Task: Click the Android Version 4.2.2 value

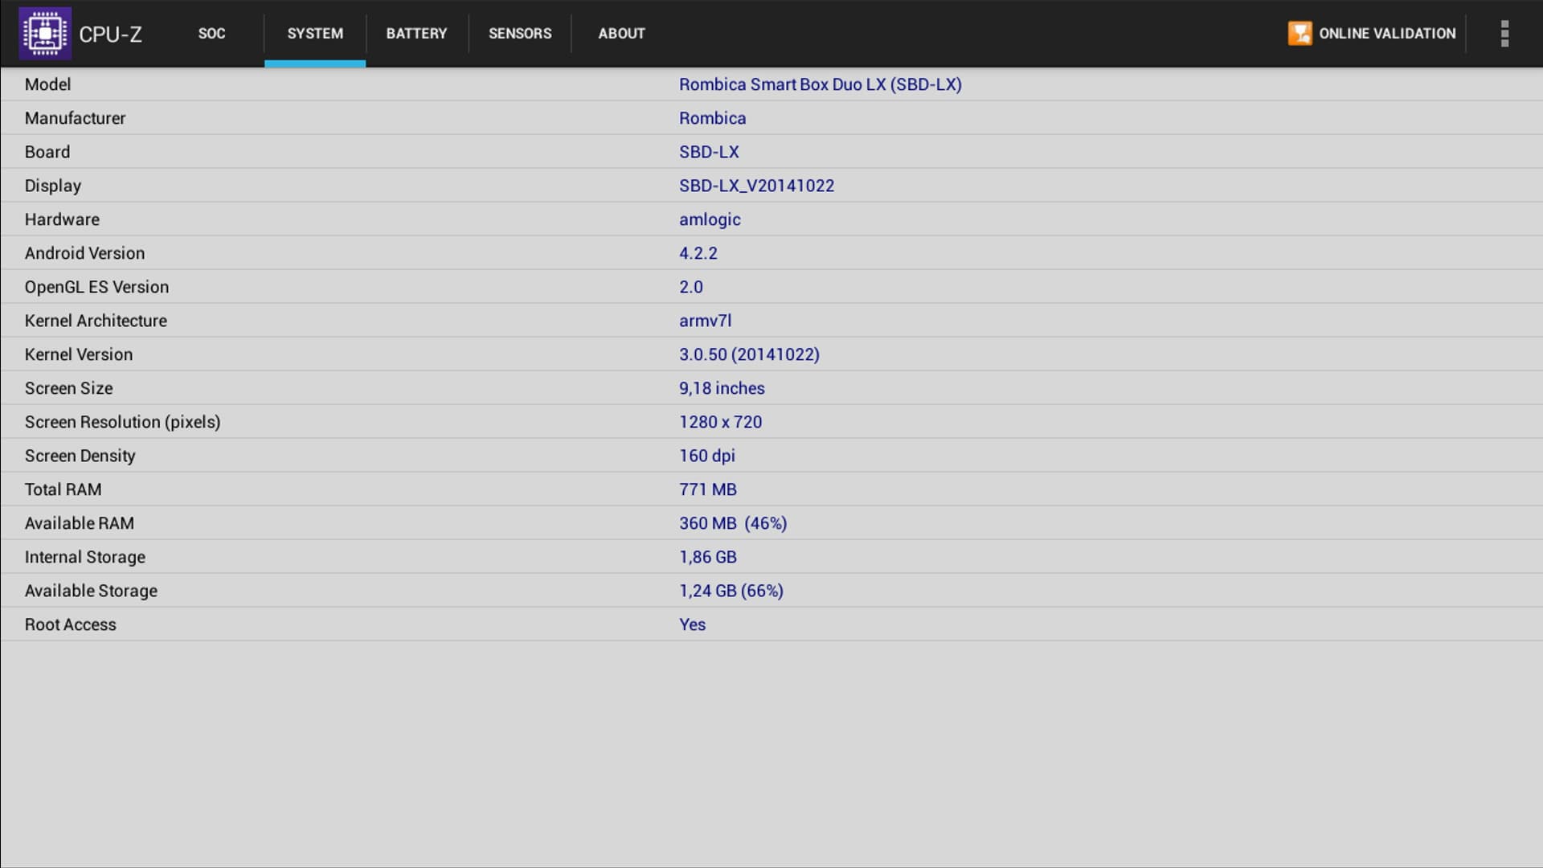Action: pos(698,253)
